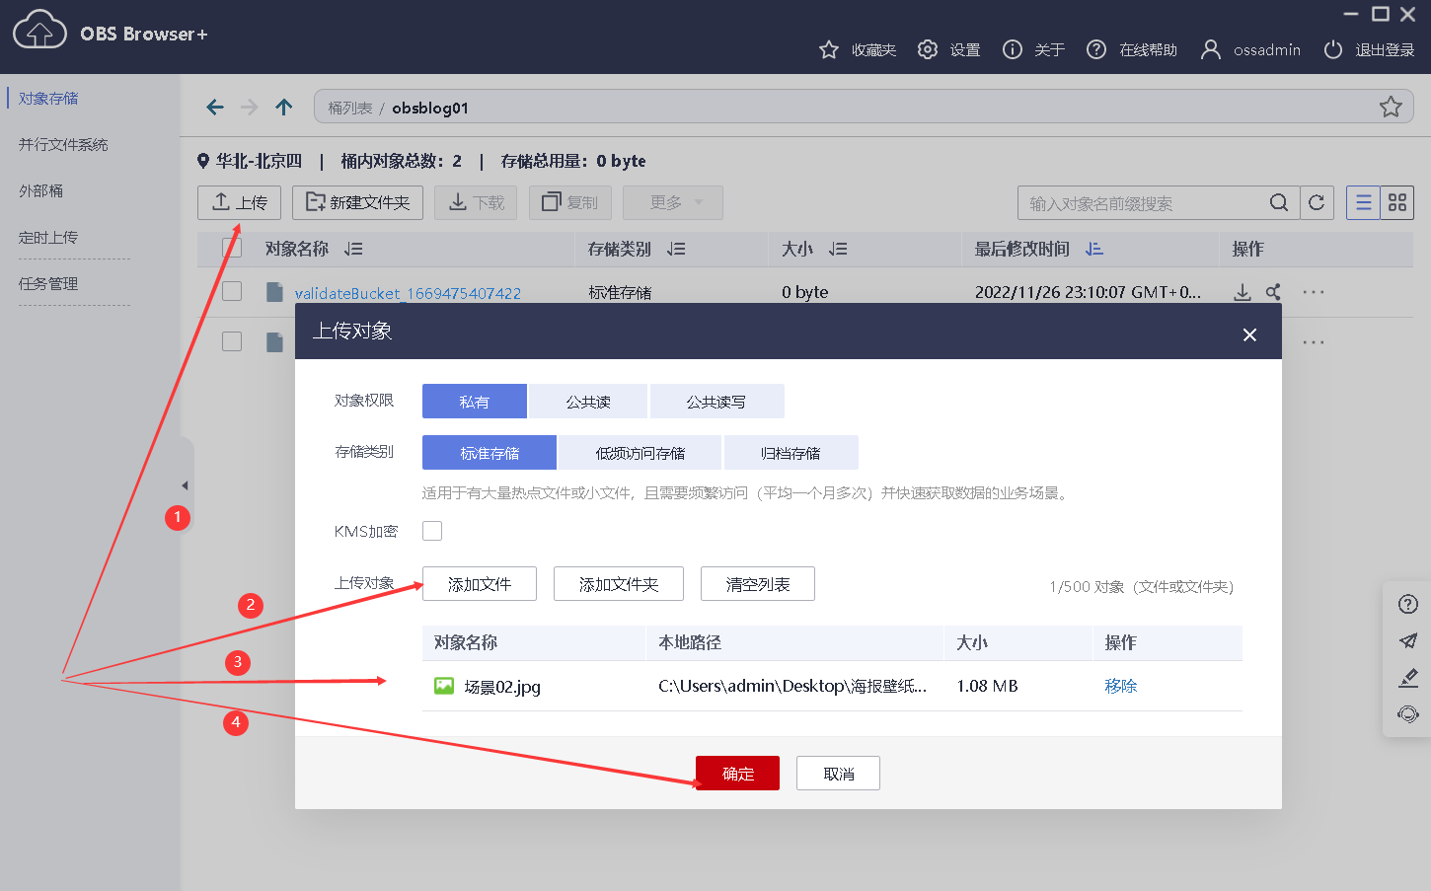Open 对象存储 in the sidebar
This screenshot has height=891, width=1431.
click(x=48, y=99)
